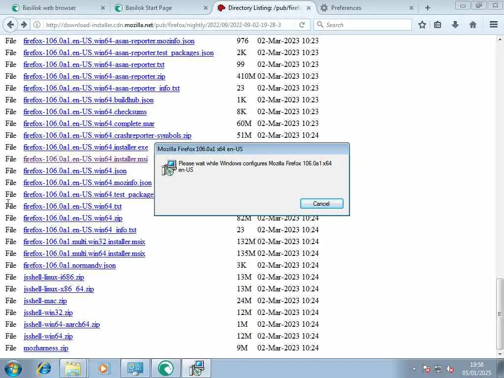Download jsshell-win64-aarch64.zip
504x378 pixels.
pyautogui.click(x=62, y=324)
